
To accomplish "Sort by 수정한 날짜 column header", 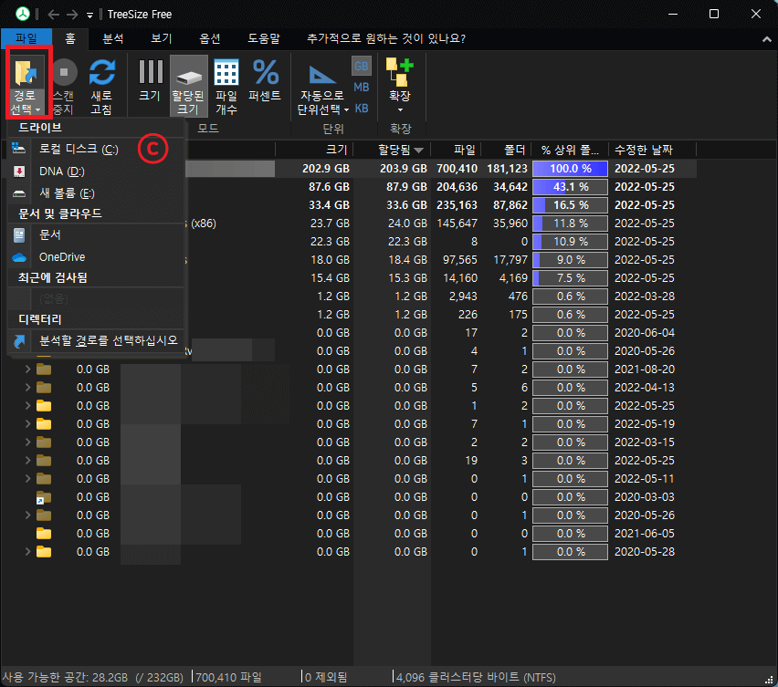I will [653, 150].
